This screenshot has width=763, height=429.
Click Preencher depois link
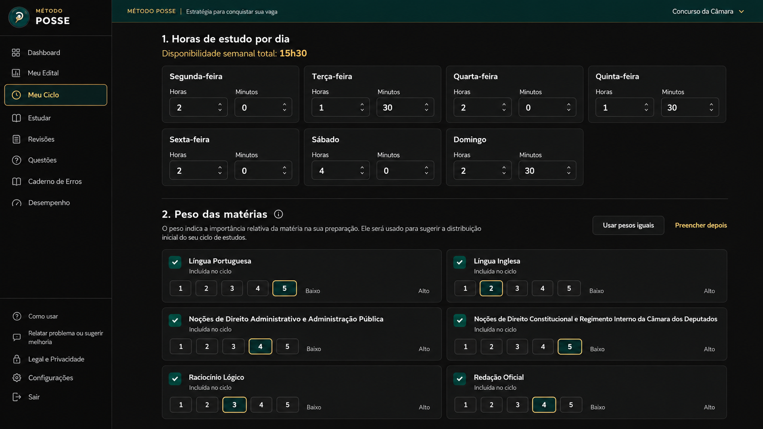[701, 225]
